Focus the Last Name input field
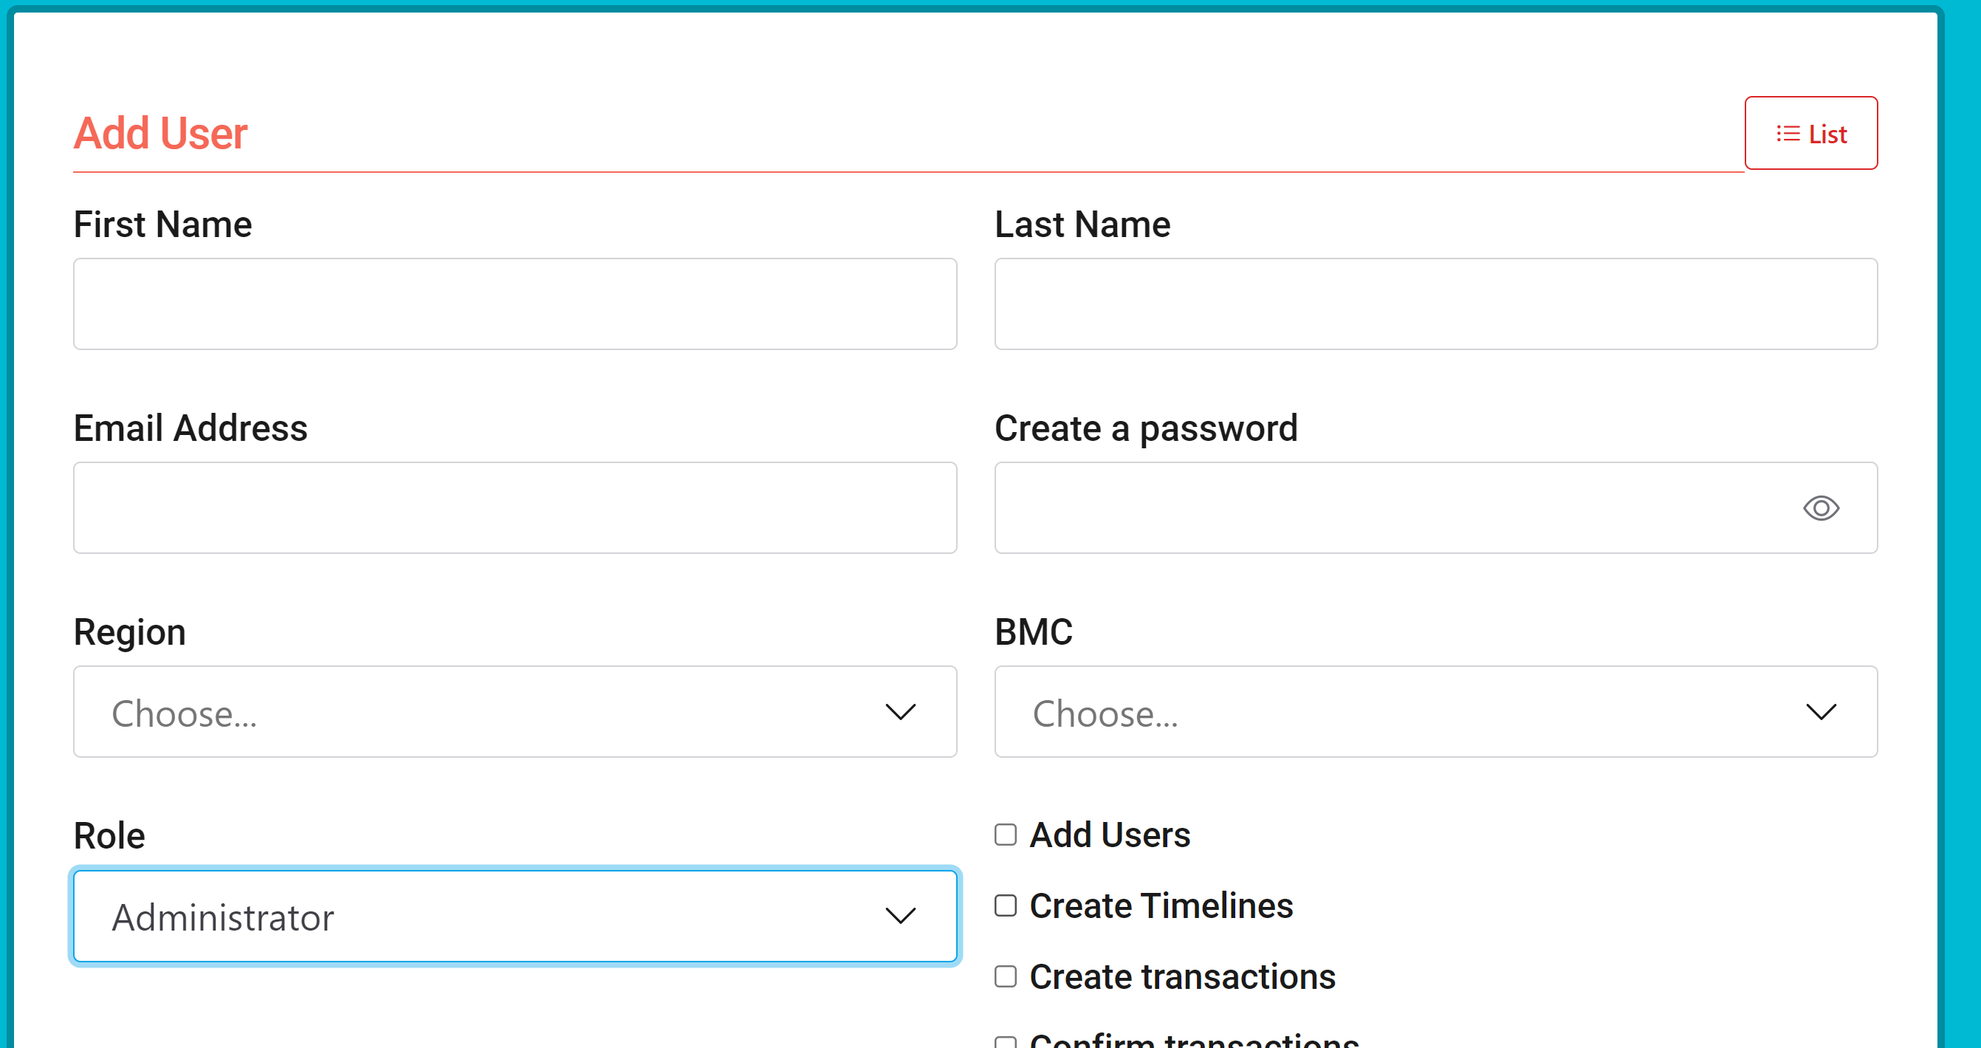The image size is (1981, 1048). tap(1435, 304)
